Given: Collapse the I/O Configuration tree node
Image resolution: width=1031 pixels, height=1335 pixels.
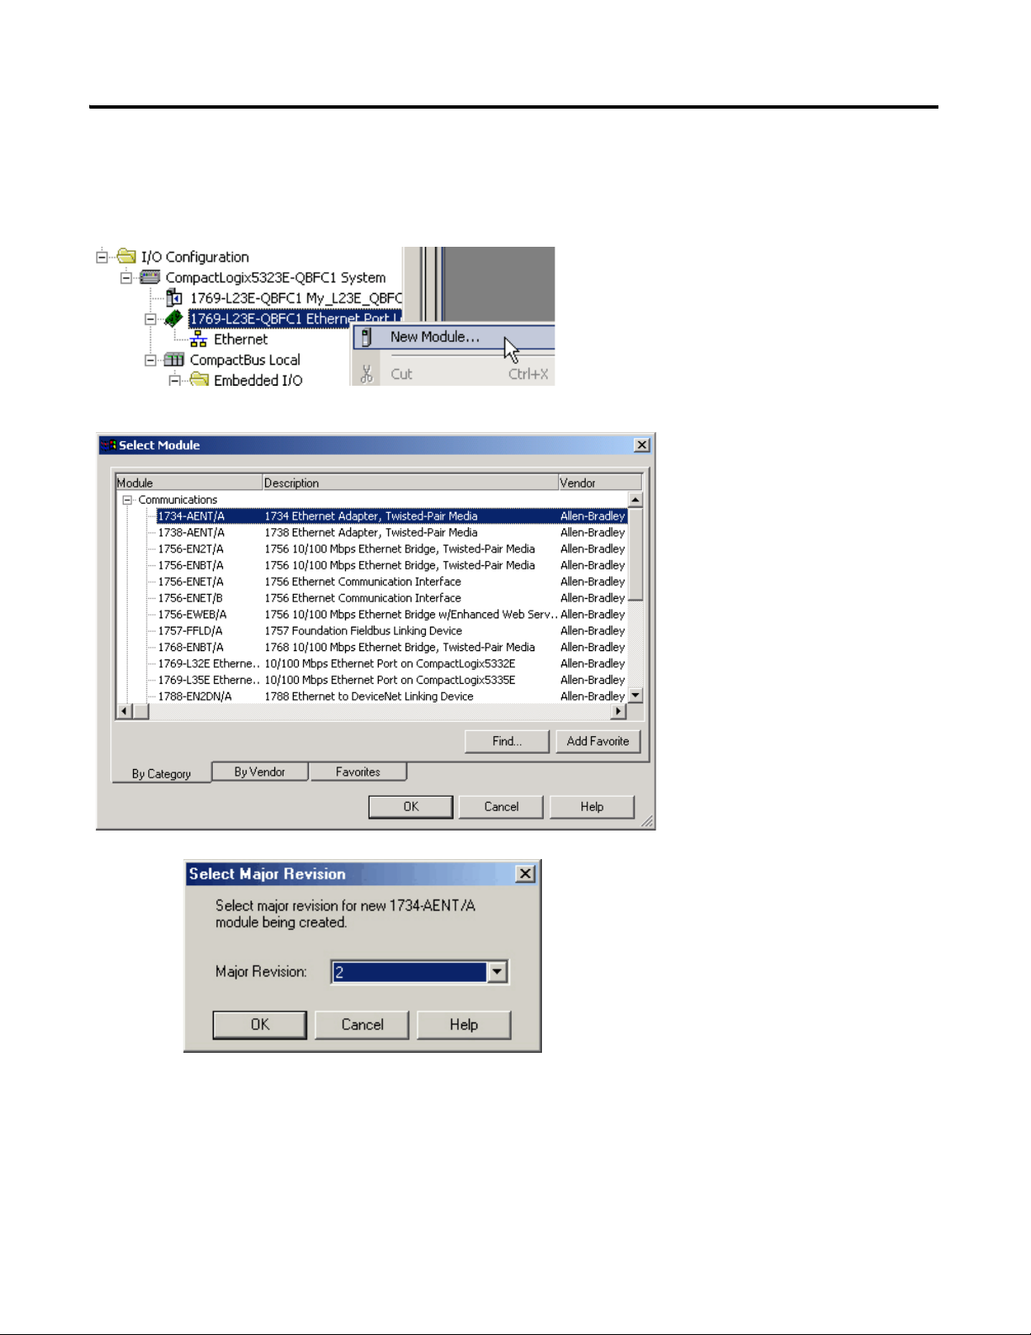Looking at the screenshot, I should [x=102, y=256].
